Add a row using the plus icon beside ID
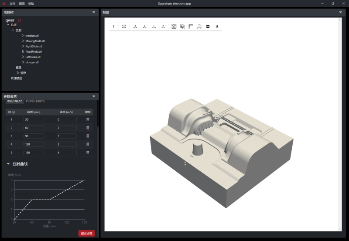 coord(14,112)
